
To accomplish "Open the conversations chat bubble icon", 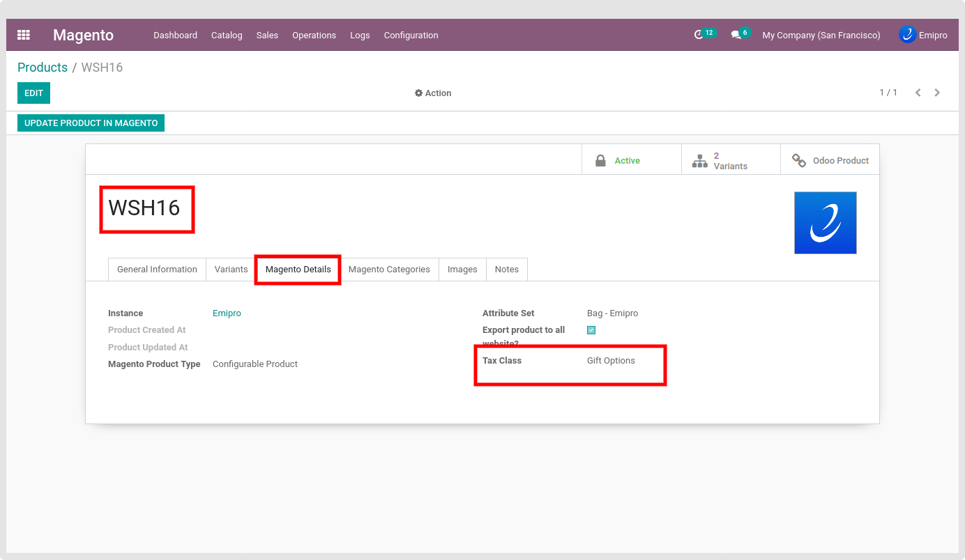I will [736, 35].
